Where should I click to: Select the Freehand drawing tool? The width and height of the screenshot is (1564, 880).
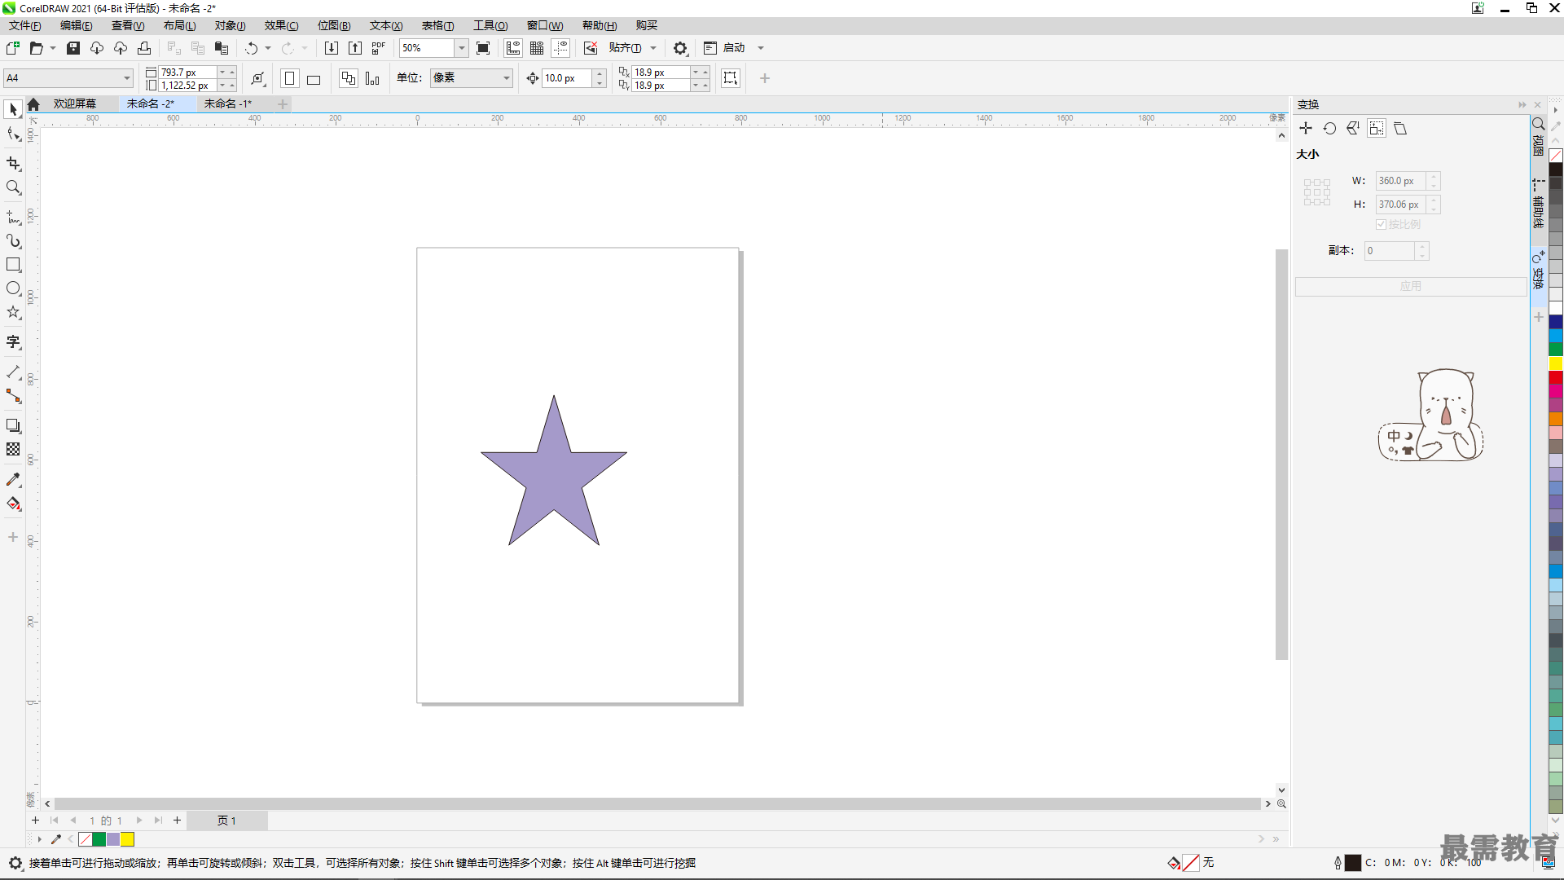pos(13,218)
